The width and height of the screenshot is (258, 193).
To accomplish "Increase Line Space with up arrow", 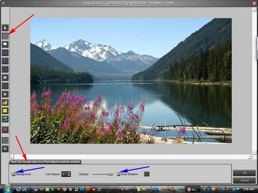I will tap(69, 173).
